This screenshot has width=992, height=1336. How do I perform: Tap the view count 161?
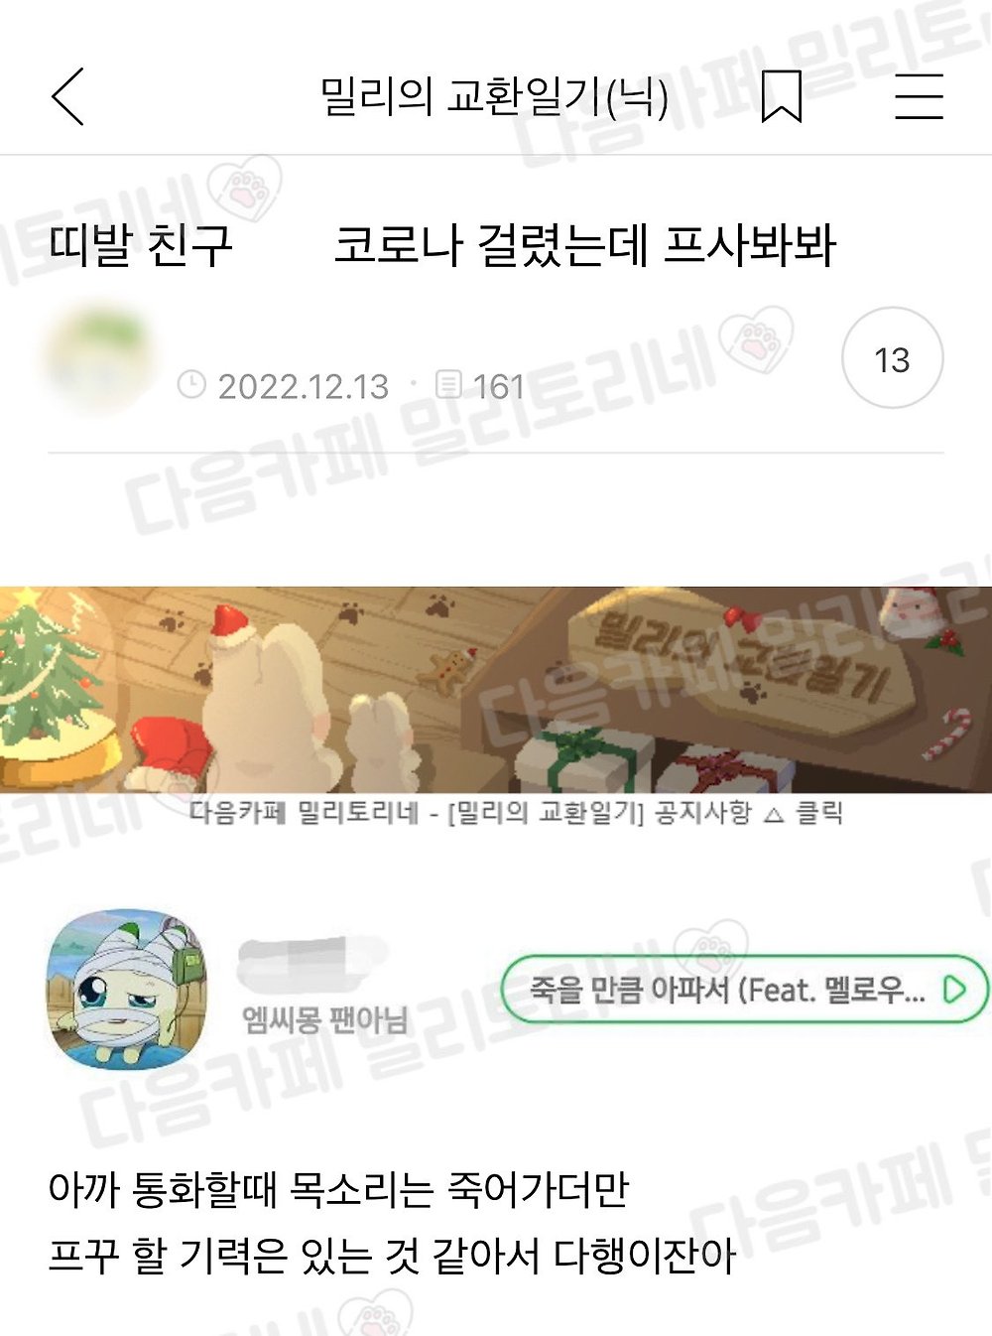click(498, 386)
